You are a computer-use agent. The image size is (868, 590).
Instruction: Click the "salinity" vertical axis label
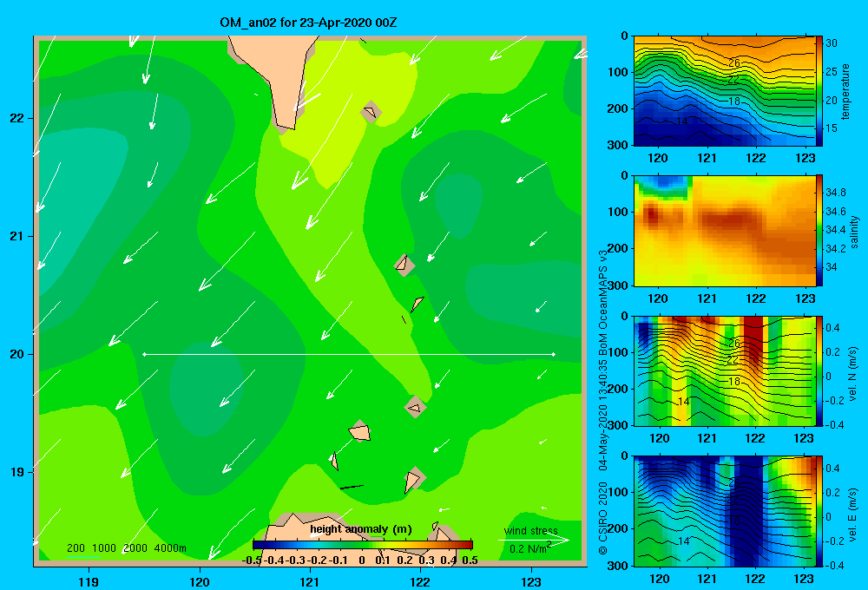pyautogui.click(x=854, y=232)
